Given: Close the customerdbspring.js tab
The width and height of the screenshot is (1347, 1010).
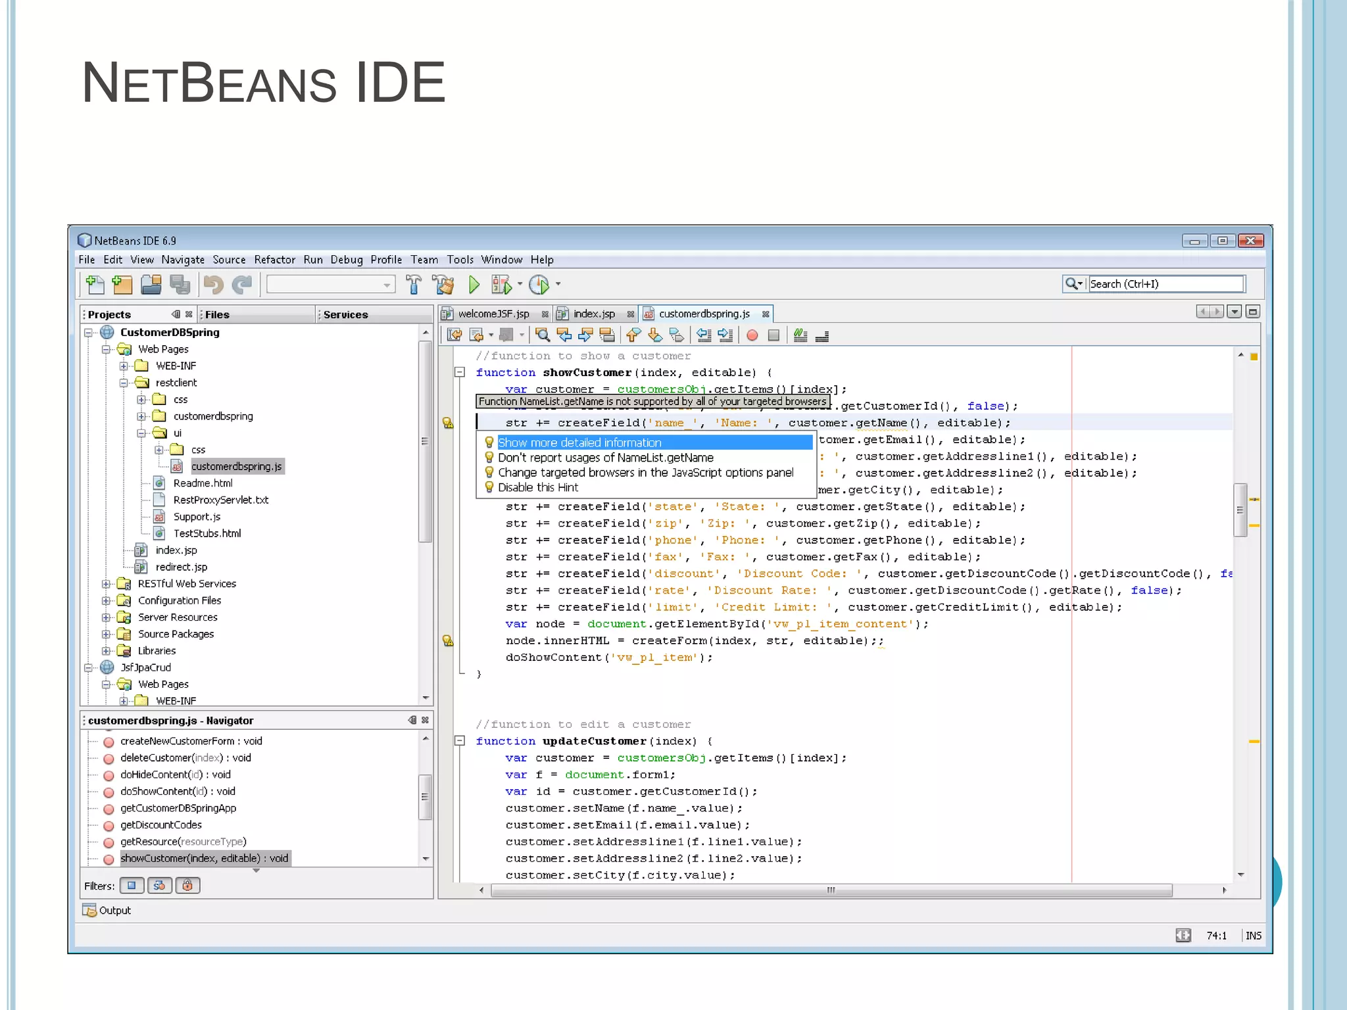Looking at the screenshot, I should pyautogui.click(x=766, y=314).
